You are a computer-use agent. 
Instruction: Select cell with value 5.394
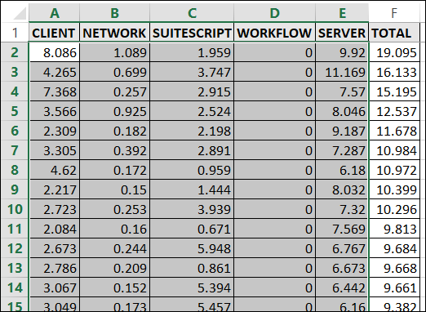pyautogui.click(x=192, y=287)
